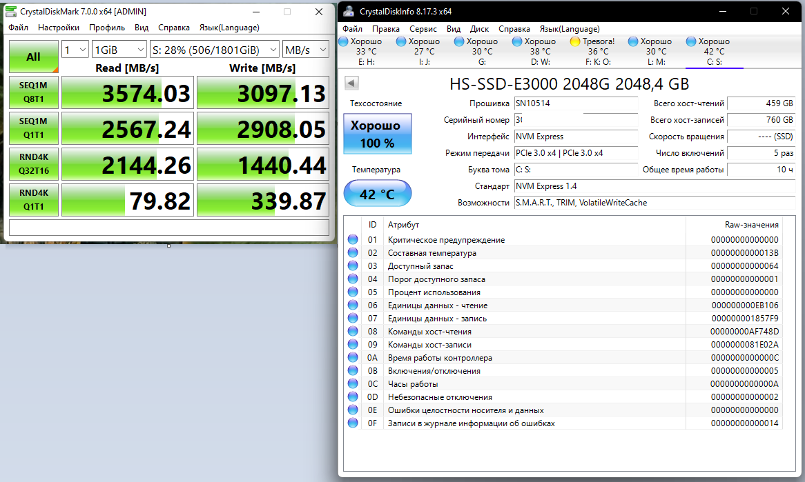Viewport: 805px width, 482px height.
Task: Click status orb of attribute 08 Команды хост-чтения
Action: coord(353,331)
